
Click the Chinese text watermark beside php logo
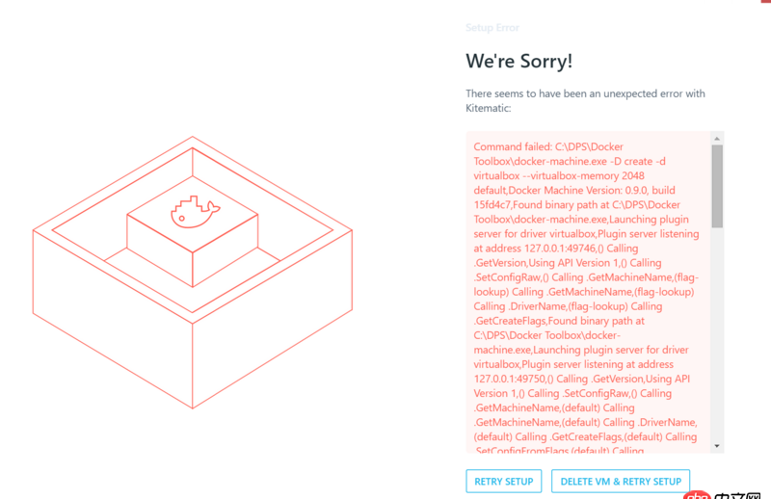click(x=742, y=494)
